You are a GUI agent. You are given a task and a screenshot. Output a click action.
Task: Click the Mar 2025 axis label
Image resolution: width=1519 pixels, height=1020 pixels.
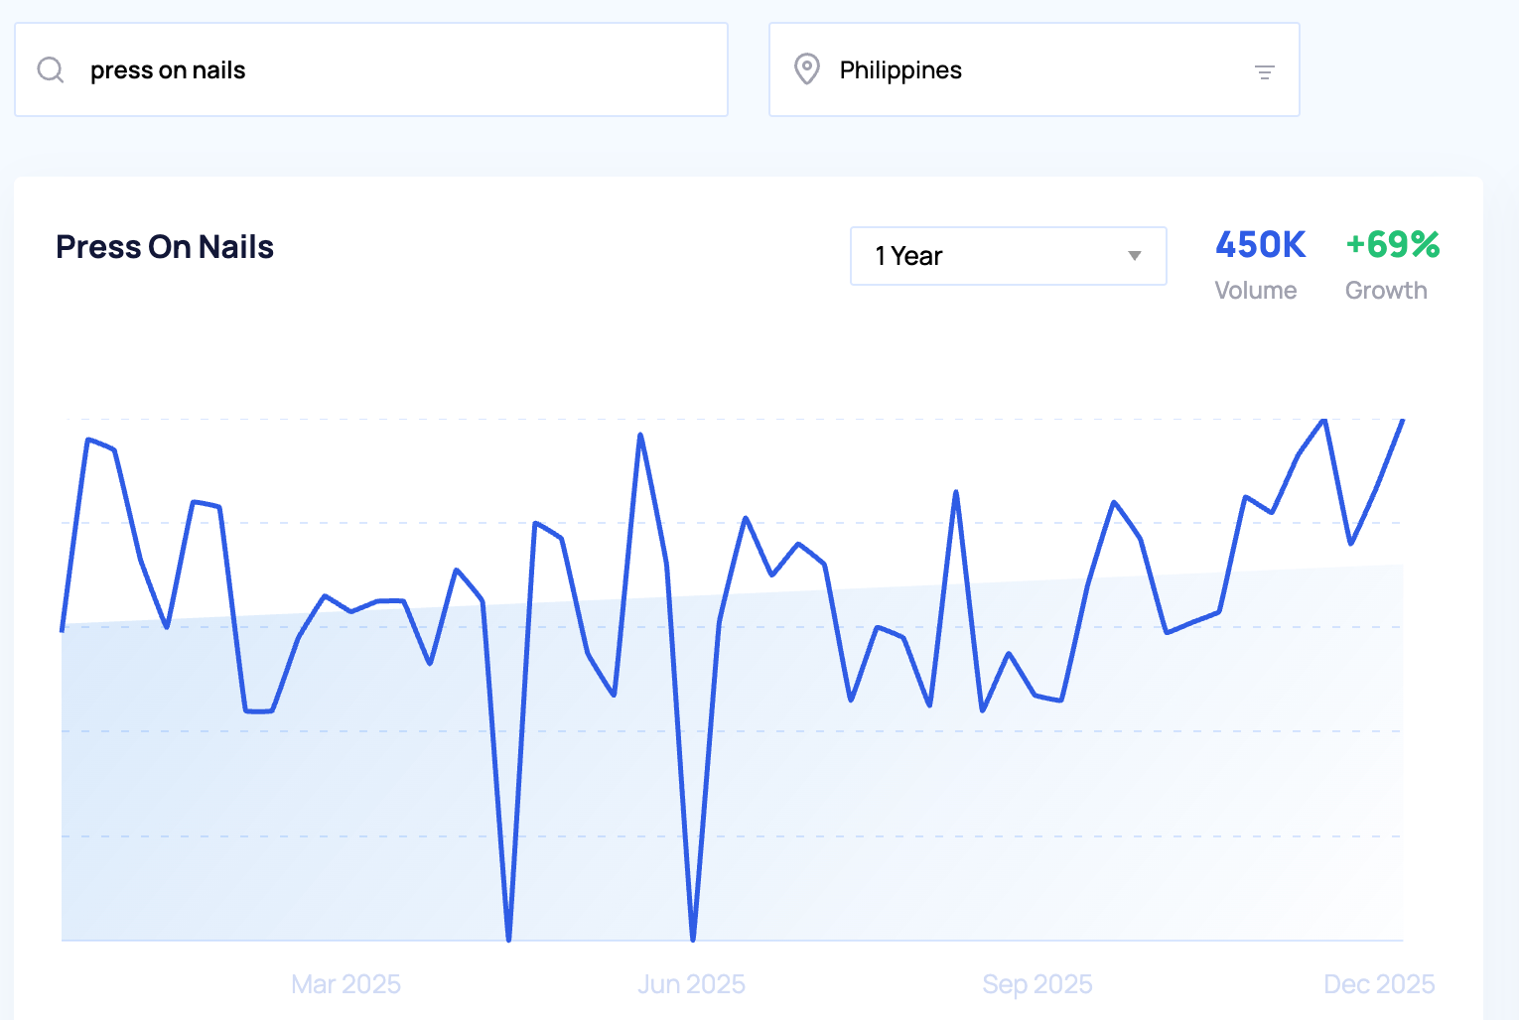tap(345, 984)
